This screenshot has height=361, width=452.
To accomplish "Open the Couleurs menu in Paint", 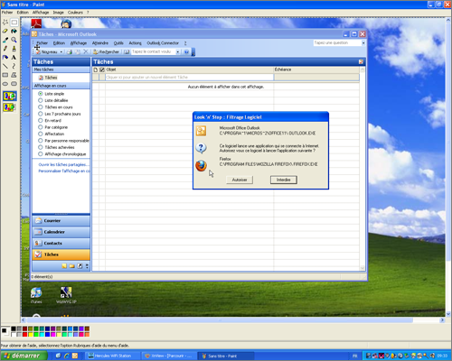I will 75,13.
